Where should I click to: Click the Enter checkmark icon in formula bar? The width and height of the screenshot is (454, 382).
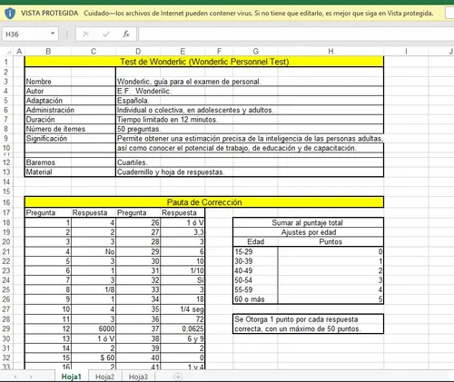106,34
